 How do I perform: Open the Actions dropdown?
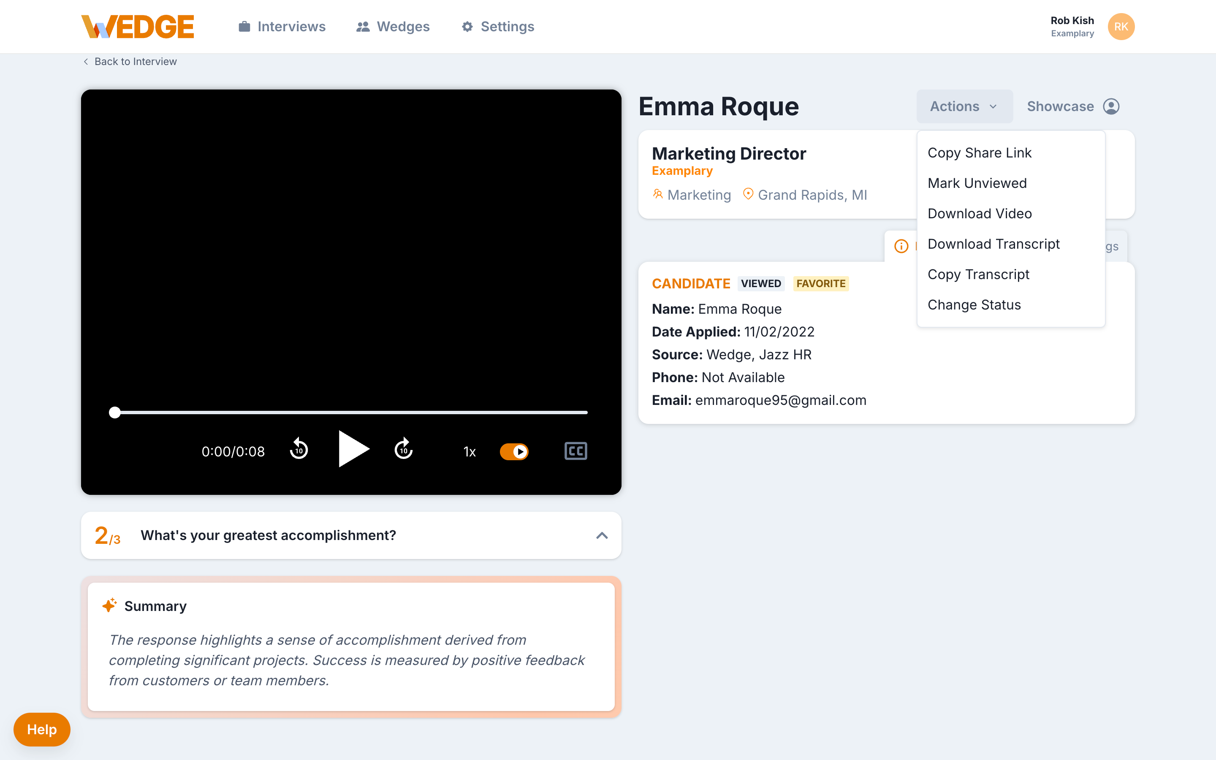964,106
